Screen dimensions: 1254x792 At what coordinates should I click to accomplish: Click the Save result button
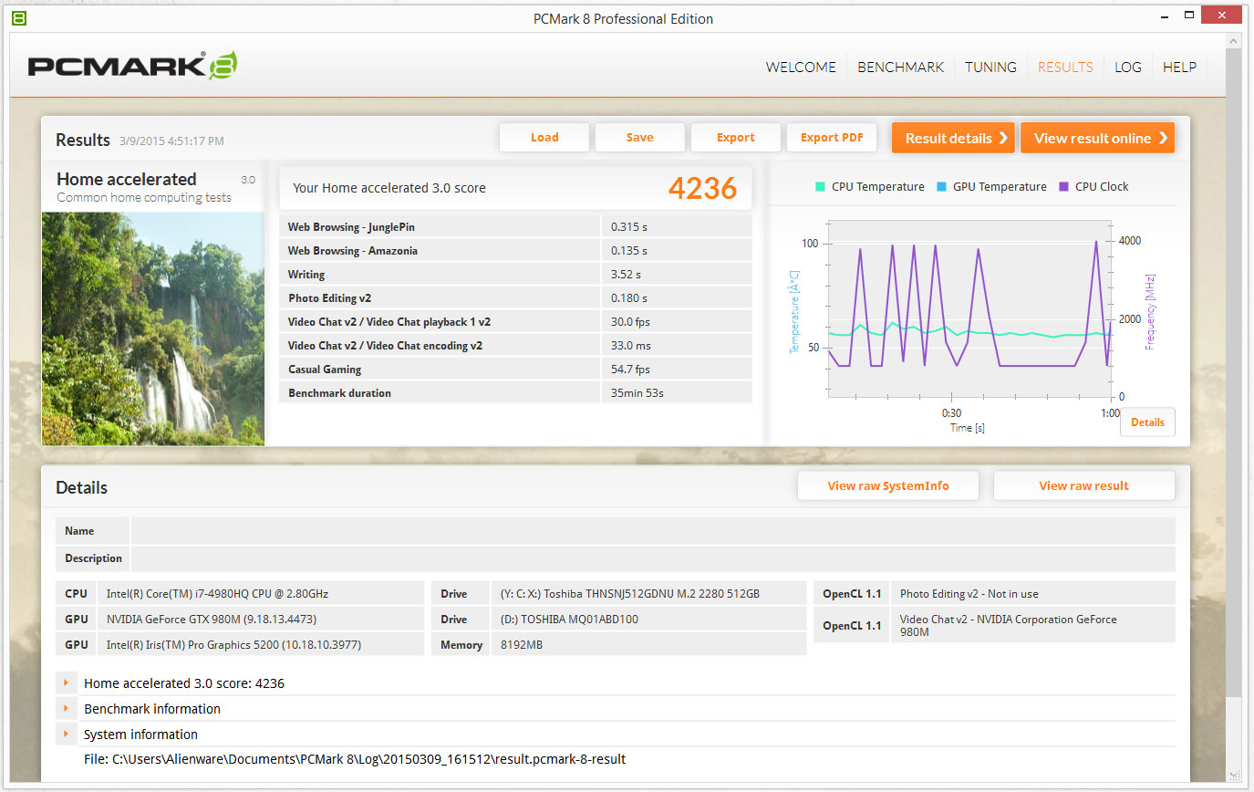(640, 138)
